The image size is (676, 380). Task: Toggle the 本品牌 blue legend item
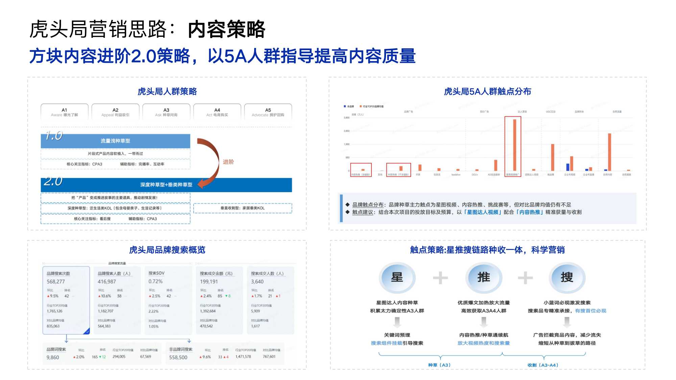coord(348,106)
